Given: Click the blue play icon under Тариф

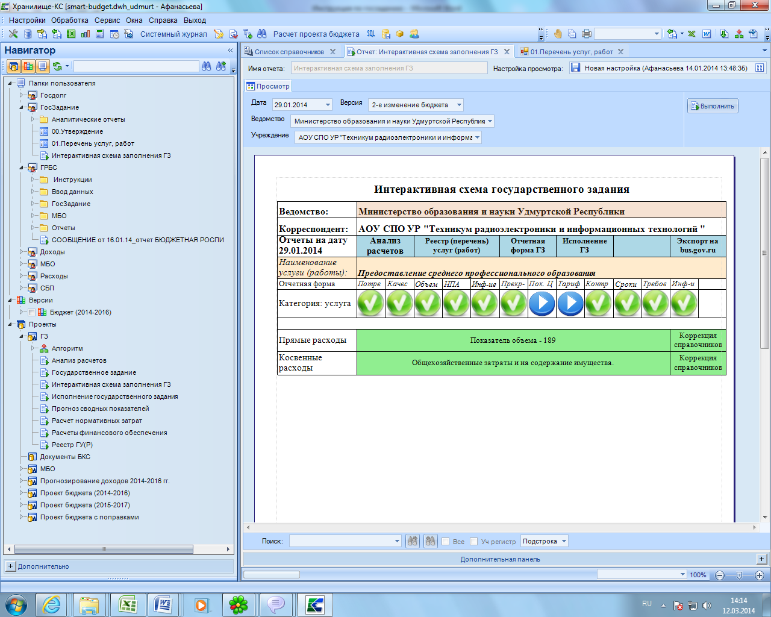Looking at the screenshot, I should click(x=570, y=303).
